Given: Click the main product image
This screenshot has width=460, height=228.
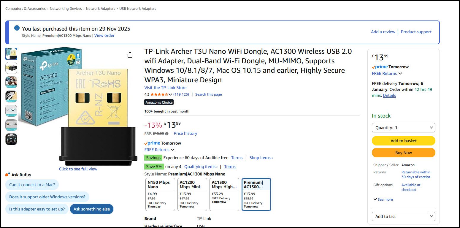Looking at the screenshot, I should 78,107.
